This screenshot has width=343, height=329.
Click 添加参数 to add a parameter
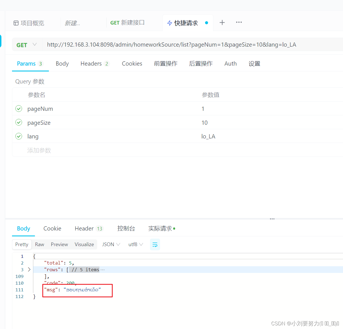[x=39, y=150]
